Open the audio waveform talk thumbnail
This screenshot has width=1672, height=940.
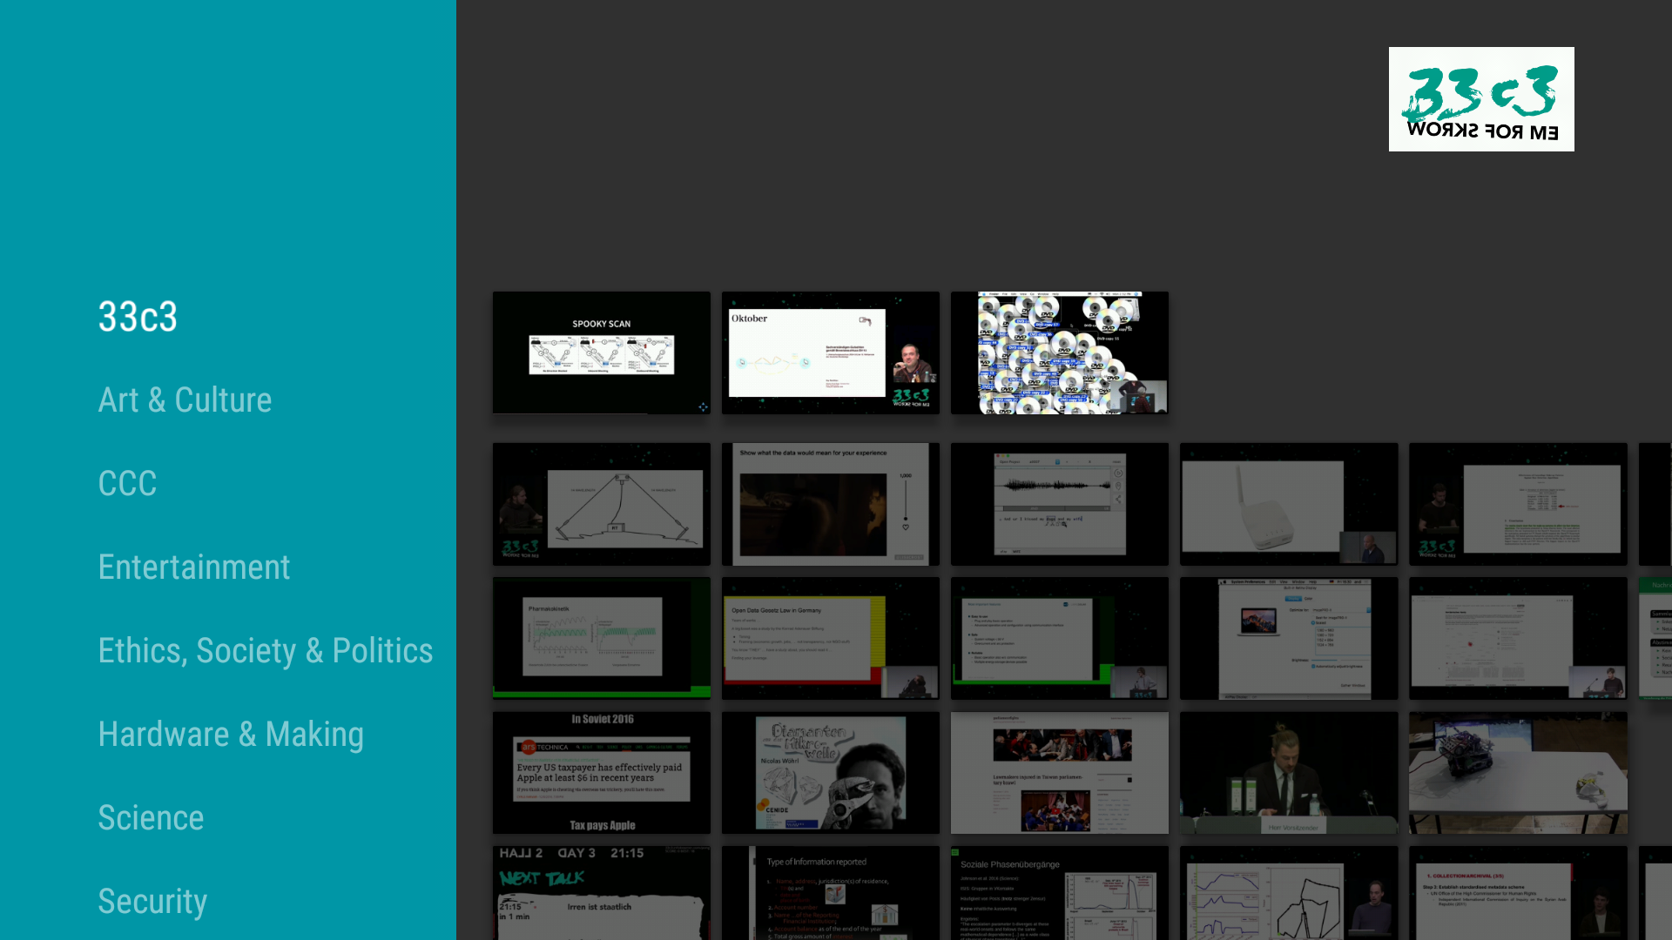1059,504
